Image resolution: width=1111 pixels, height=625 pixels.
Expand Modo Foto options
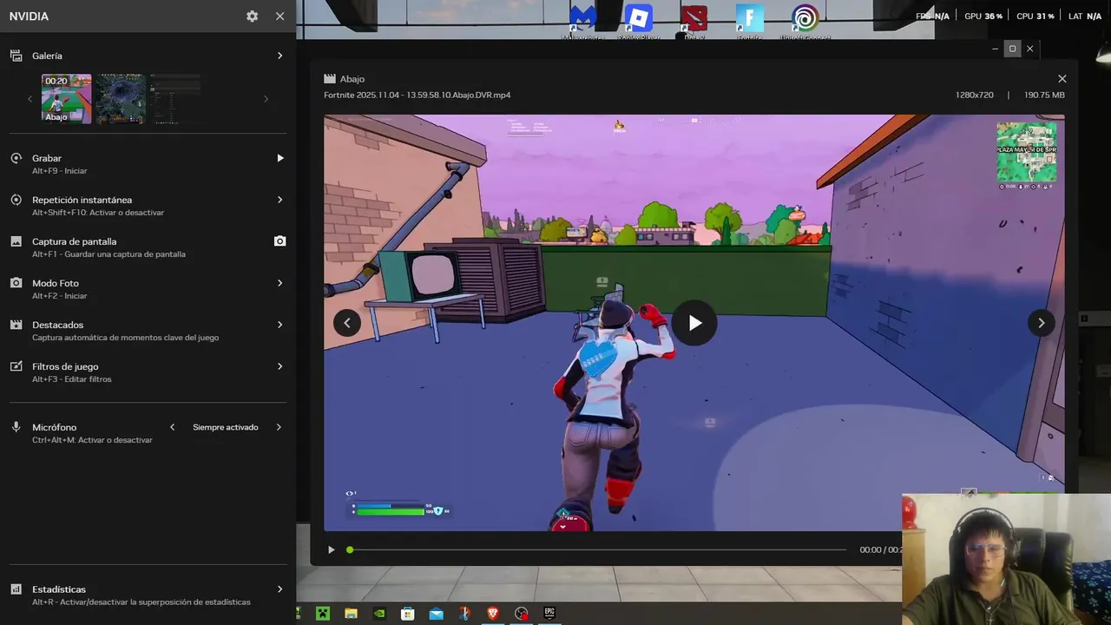click(x=279, y=283)
